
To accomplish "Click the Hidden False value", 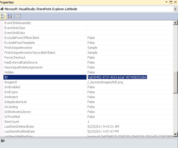I will coord(91,72).
